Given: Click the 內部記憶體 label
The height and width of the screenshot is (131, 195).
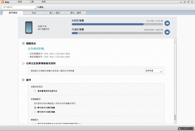Looking at the screenshot, I should tap(78, 21).
